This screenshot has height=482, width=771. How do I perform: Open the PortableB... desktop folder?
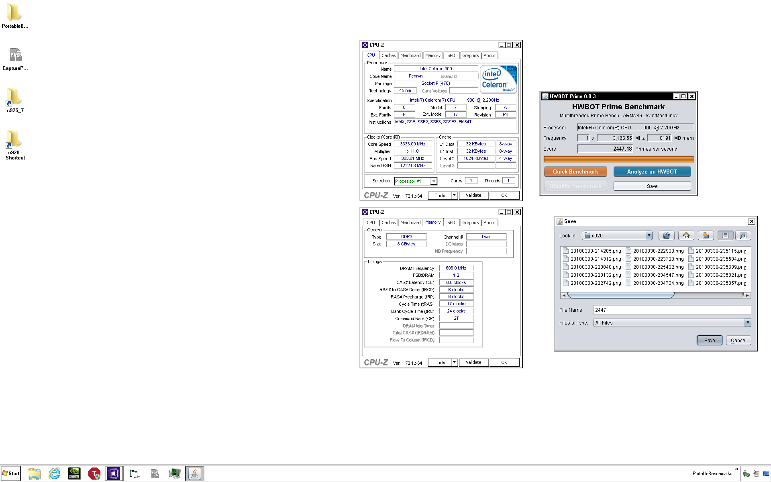click(x=15, y=16)
